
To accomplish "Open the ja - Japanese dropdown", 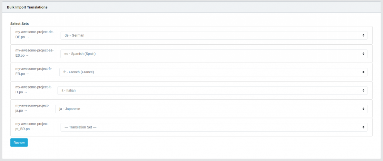I will (211, 108).
